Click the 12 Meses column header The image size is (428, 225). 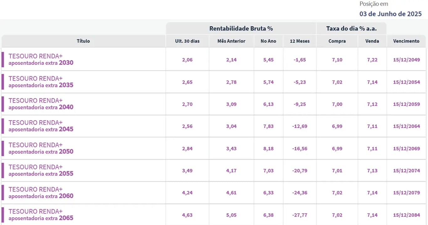300,41
